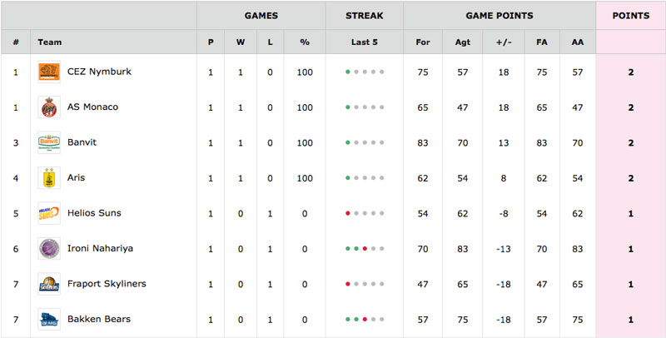
Task: Click the AS Monaco team logo
Action: pyautogui.click(x=49, y=107)
